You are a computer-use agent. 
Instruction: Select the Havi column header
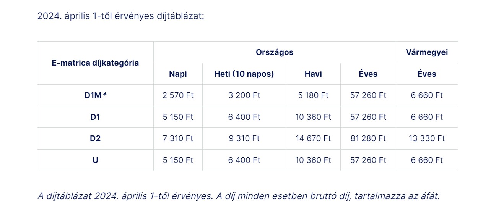click(x=313, y=74)
